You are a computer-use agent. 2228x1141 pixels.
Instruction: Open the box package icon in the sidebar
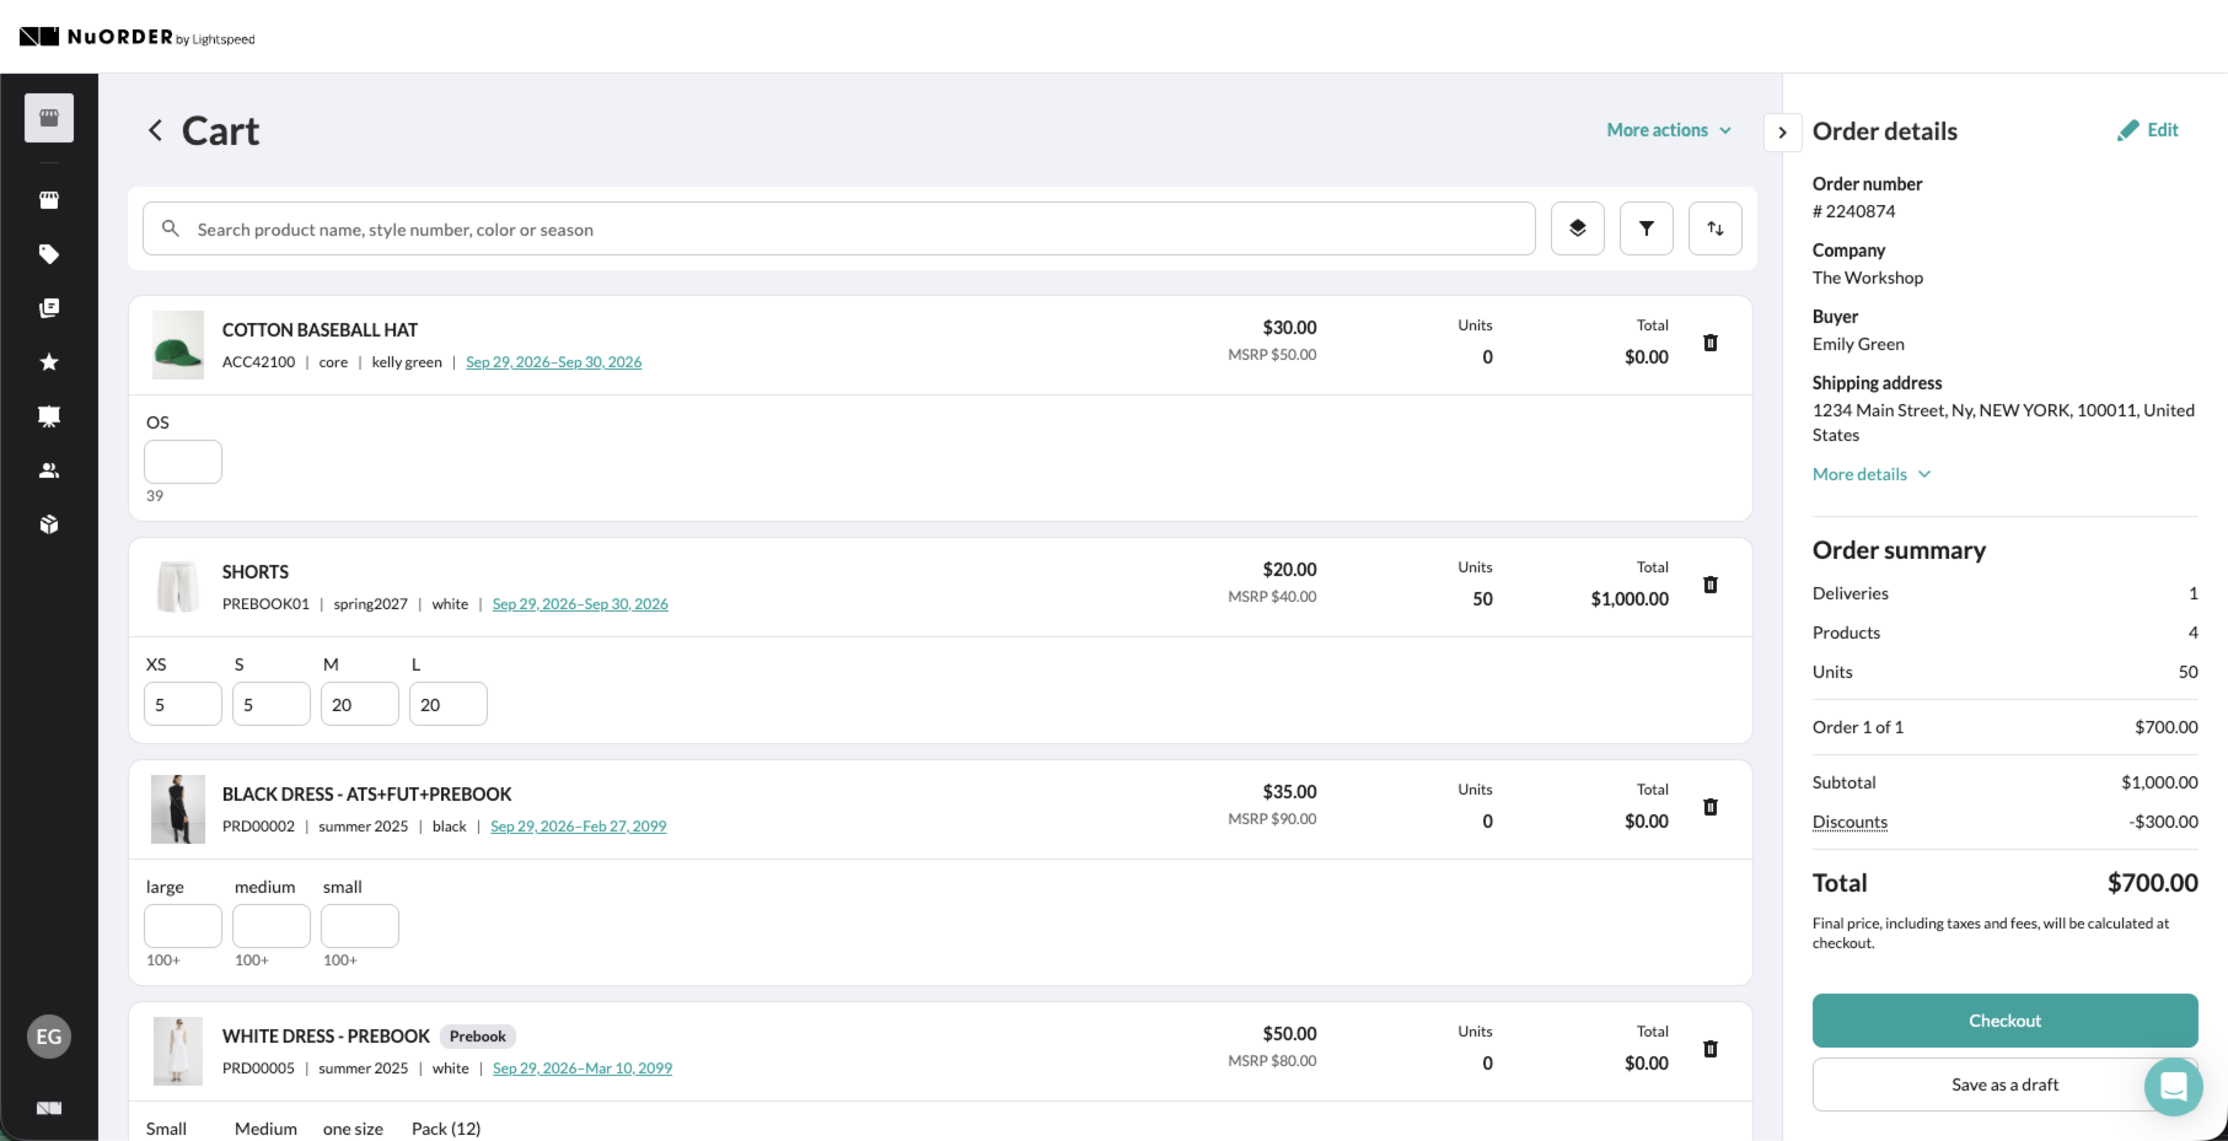[x=49, y=524]
